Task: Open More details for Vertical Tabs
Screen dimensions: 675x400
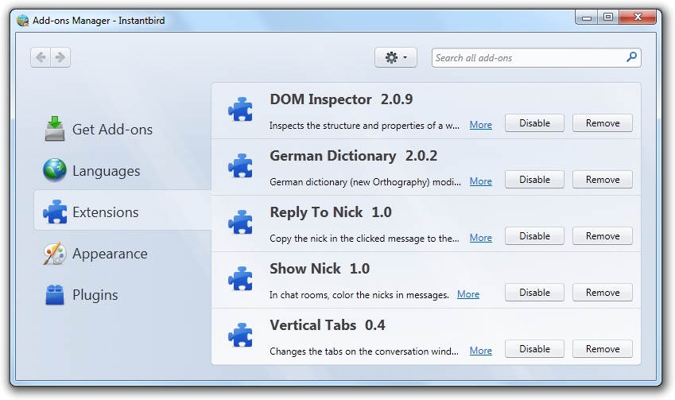Action: coord(480,351)
